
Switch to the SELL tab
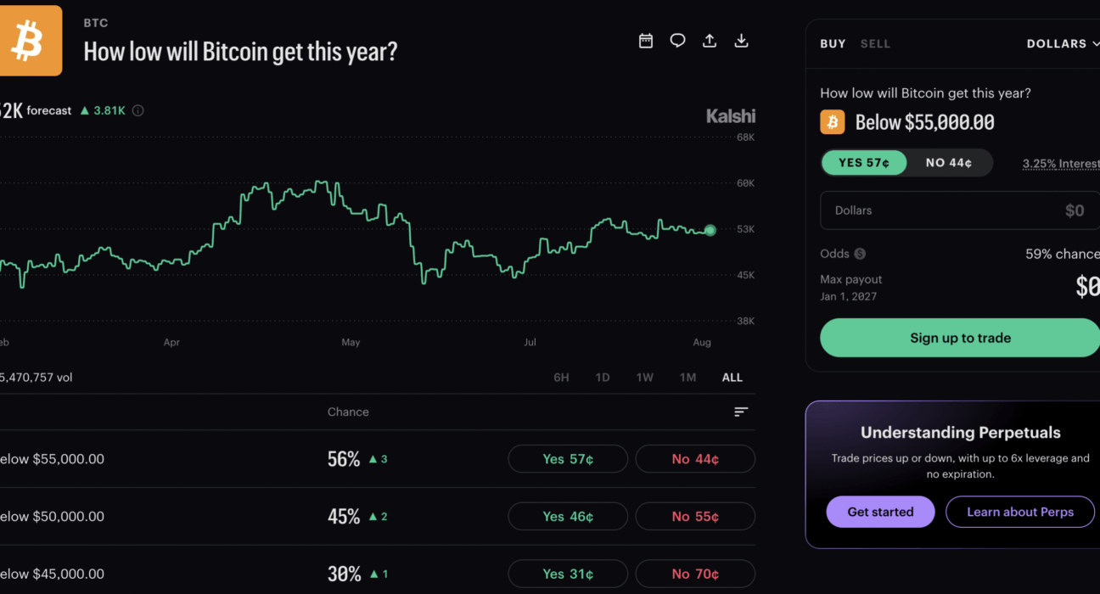[x=875, y=43]
